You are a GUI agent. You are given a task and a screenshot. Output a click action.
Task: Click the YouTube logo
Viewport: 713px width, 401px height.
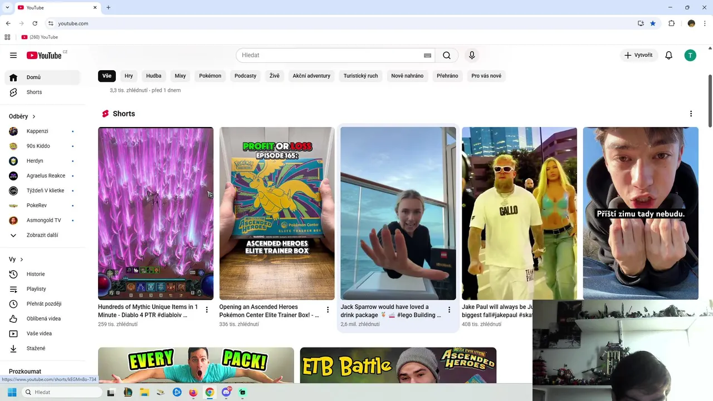44,55
